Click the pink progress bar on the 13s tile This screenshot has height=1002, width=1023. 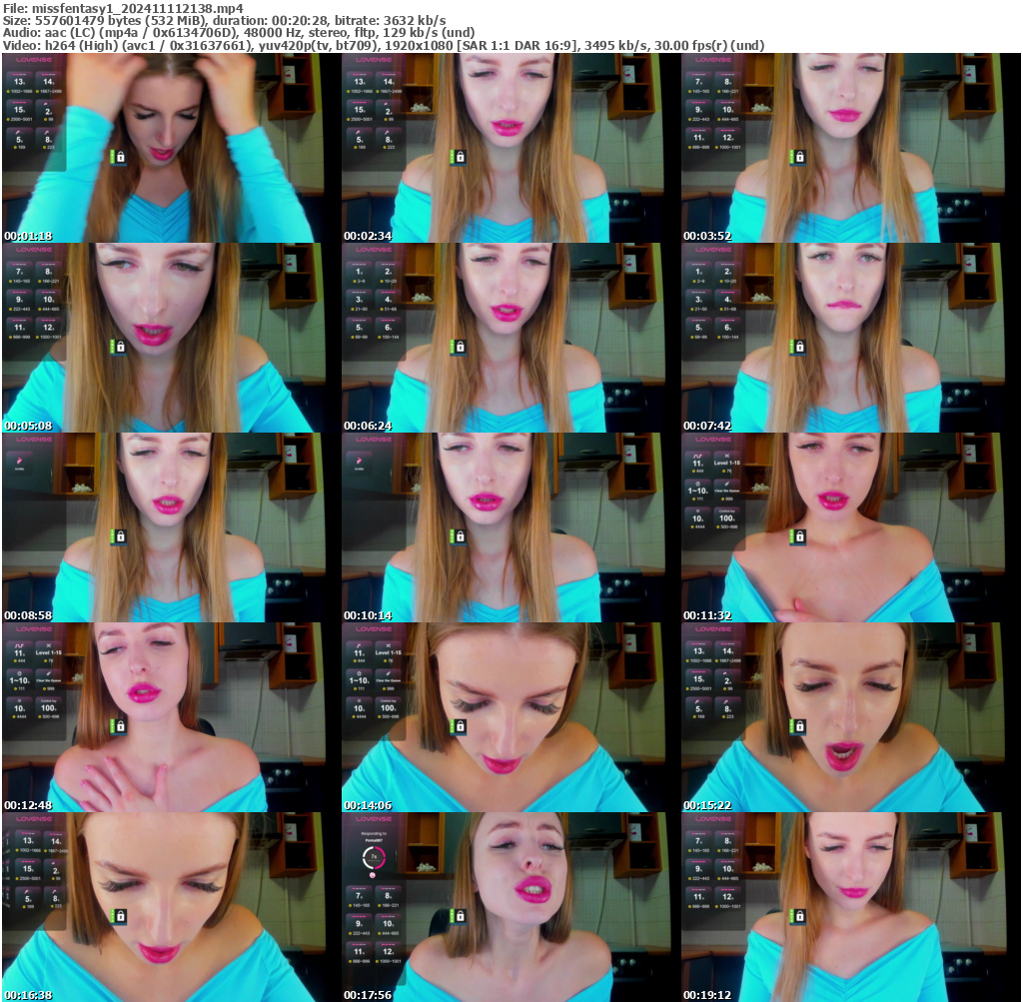coord(20,73)
